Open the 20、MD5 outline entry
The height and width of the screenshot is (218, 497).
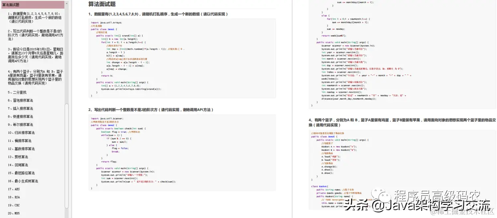(14, 213)
